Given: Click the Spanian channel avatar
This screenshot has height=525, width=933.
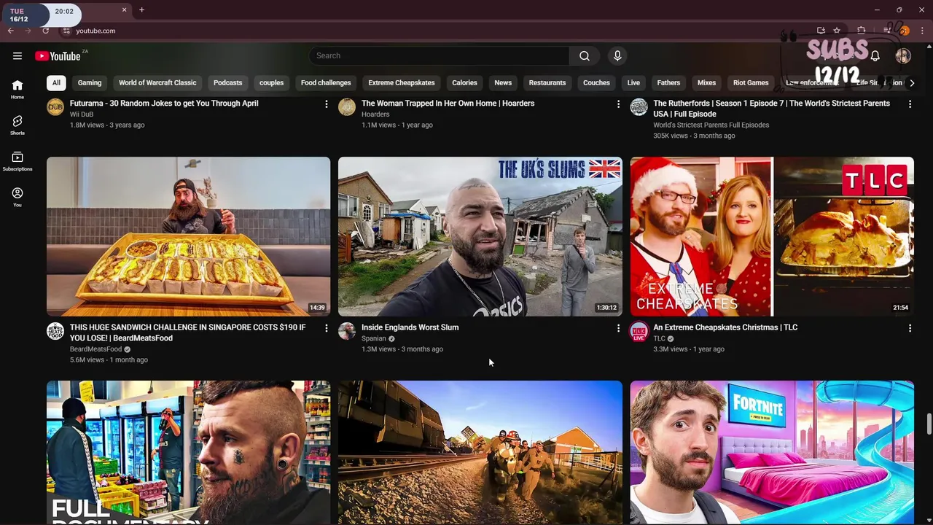Looking at the screenshot, I should pos(347,331).
